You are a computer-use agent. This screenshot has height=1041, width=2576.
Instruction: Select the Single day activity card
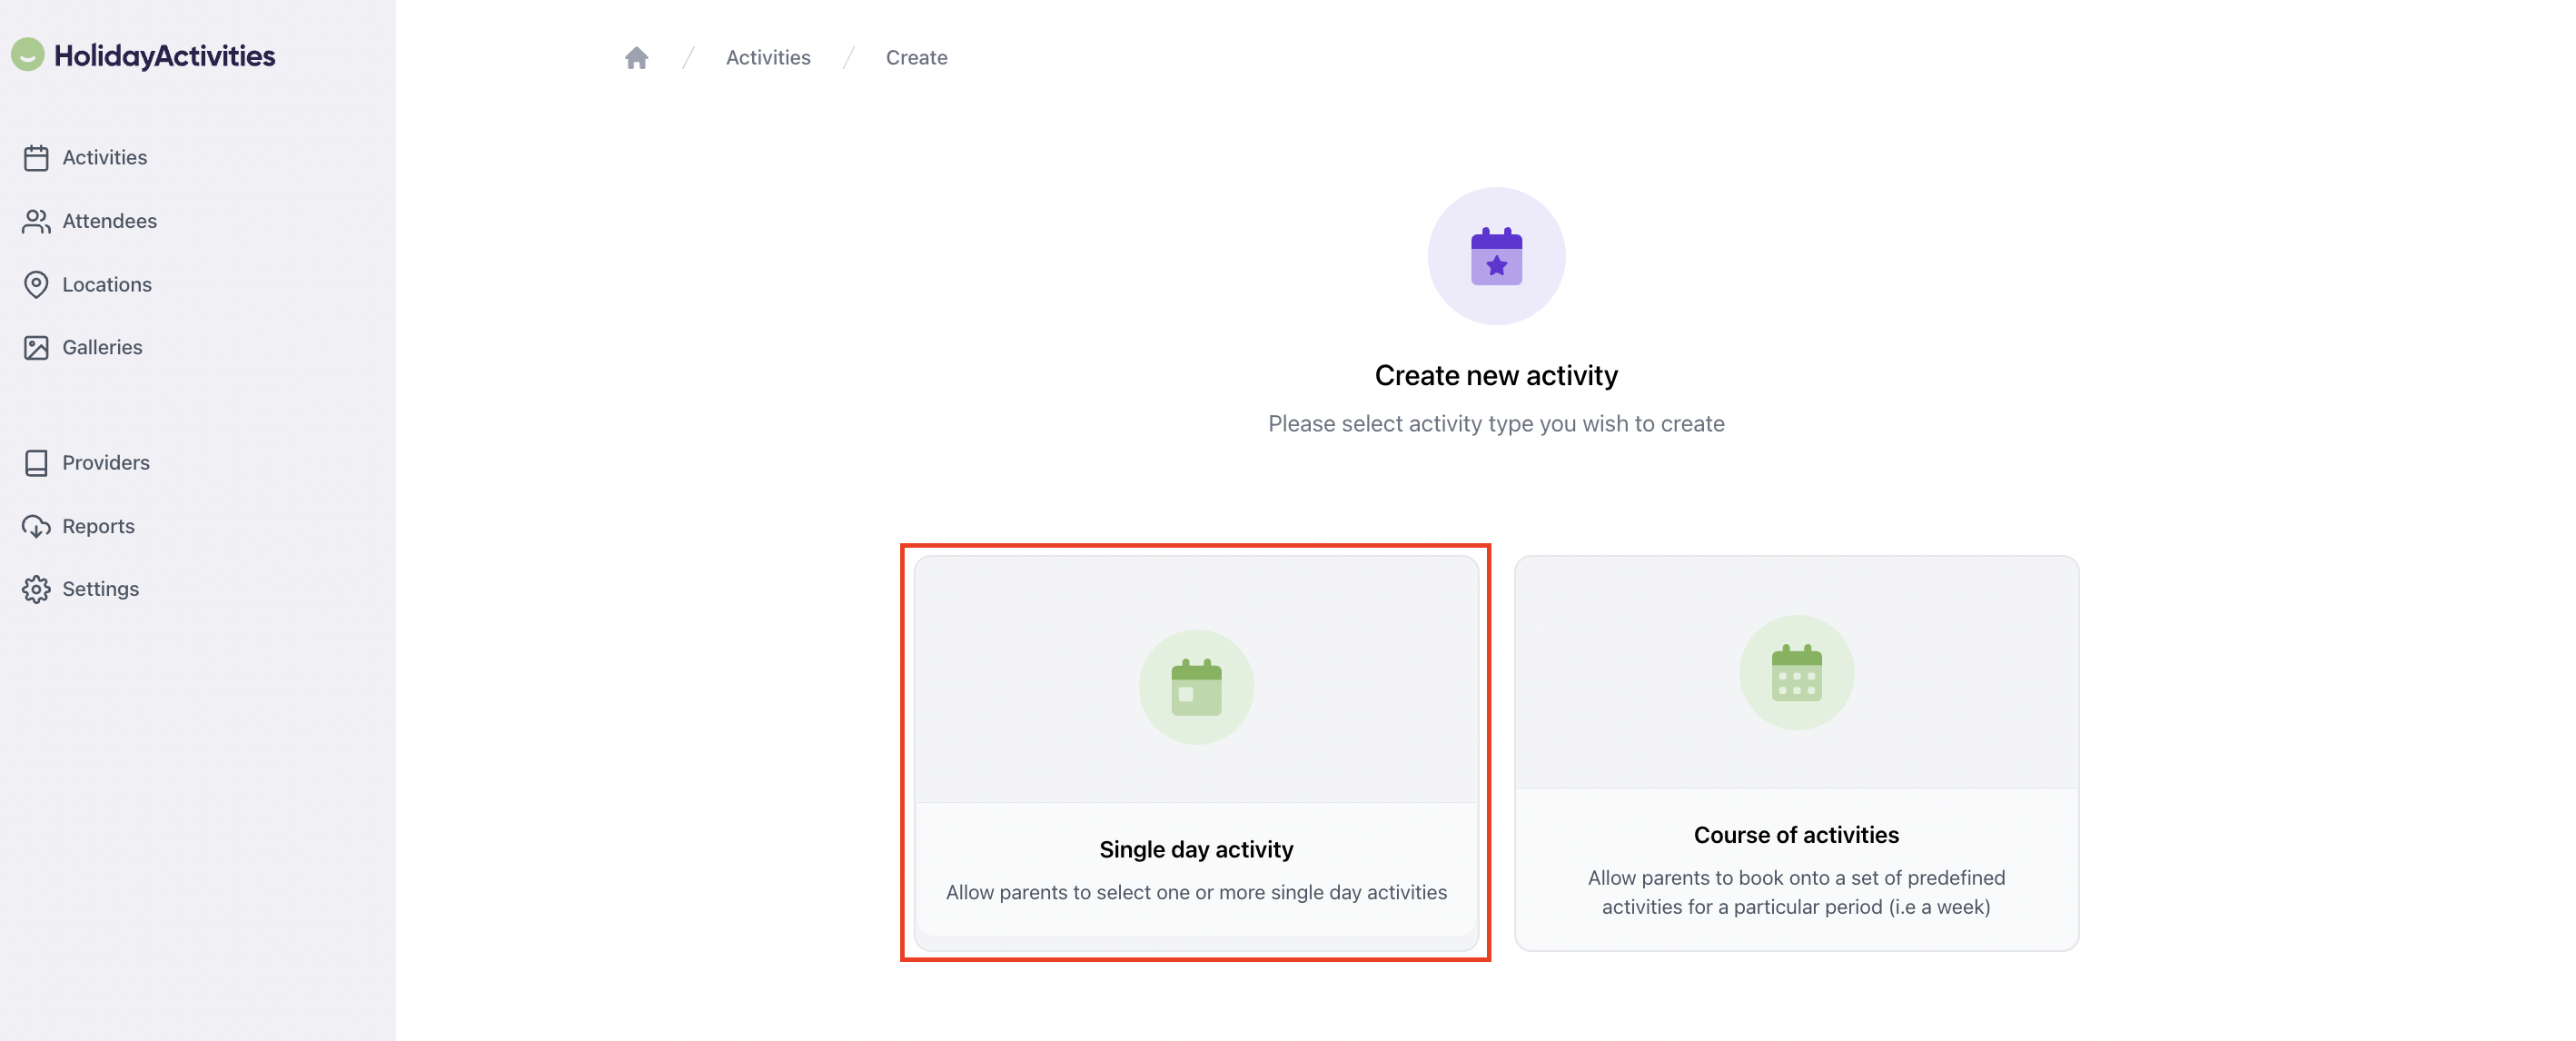coord(1196,754)
